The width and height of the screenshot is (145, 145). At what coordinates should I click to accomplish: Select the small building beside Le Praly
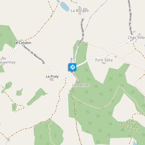tap(51, 79)
